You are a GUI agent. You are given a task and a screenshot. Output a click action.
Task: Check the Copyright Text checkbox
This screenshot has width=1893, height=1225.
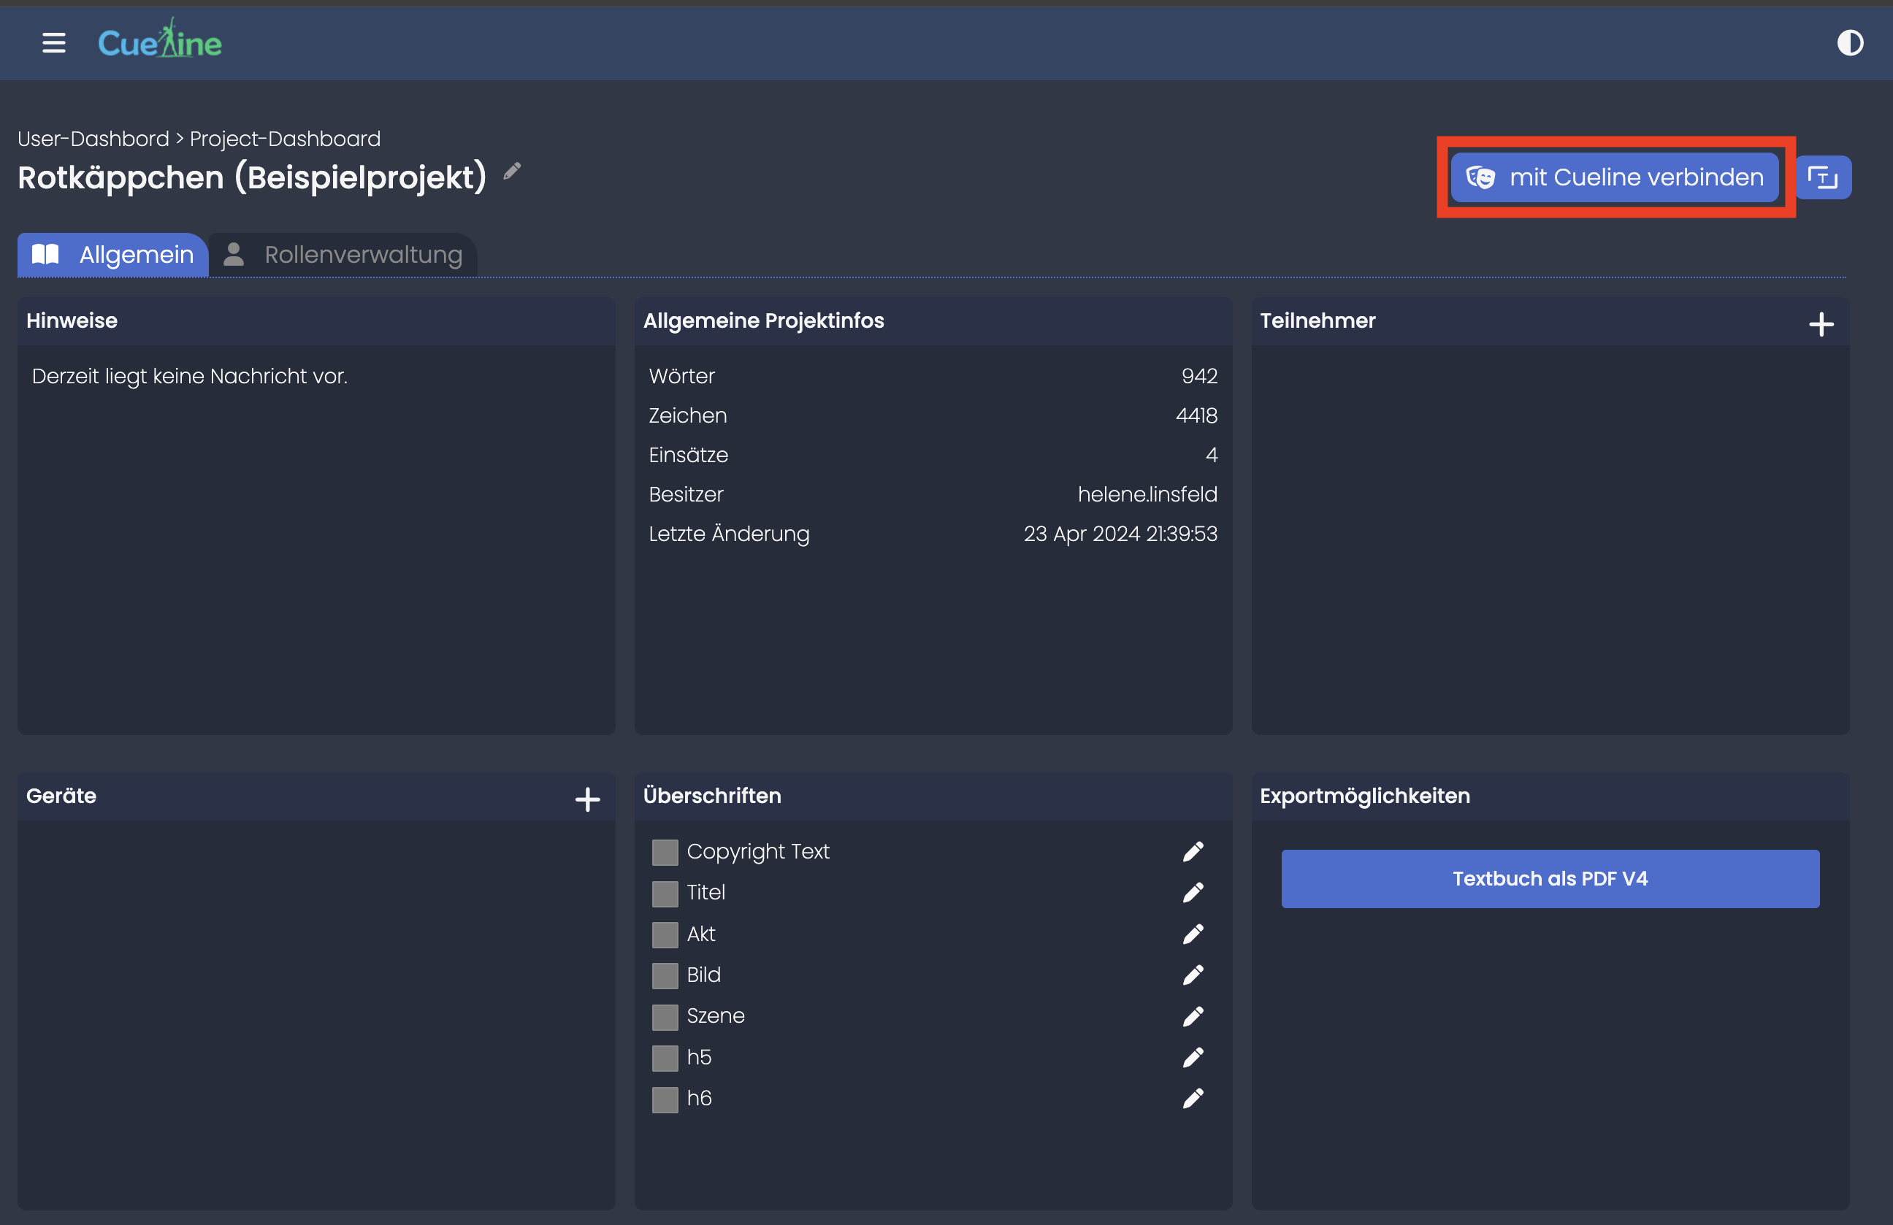[x=664, y=852]
